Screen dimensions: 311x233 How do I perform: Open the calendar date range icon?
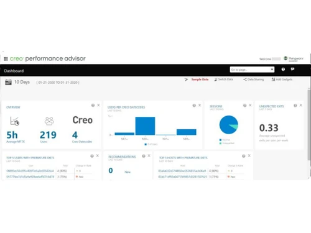pyautogui.click(x=8, y=82)
